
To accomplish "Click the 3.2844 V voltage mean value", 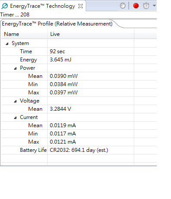I will tap(60, 109).
